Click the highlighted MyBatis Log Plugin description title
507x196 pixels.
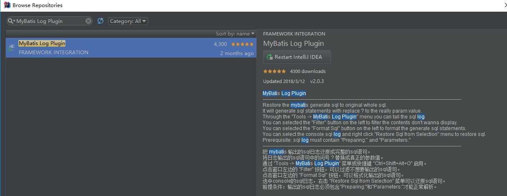[x=284, y=93]
